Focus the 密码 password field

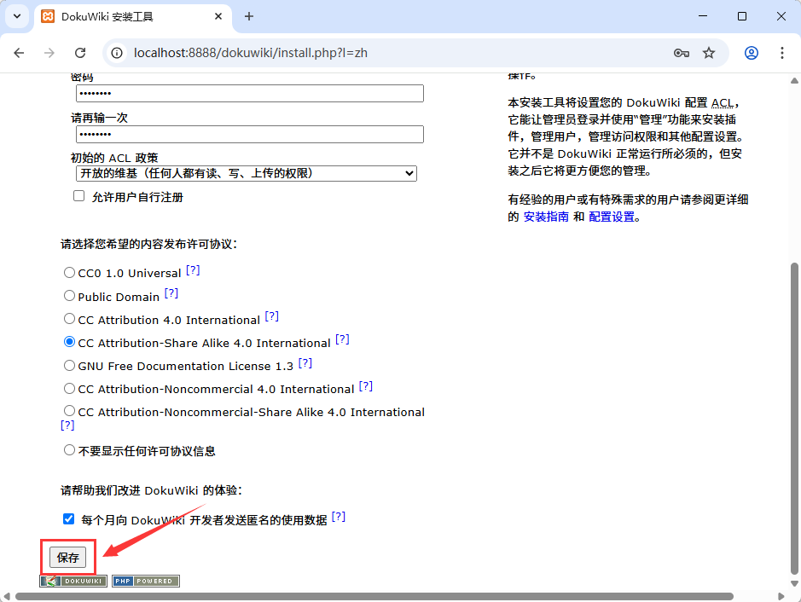(250, 94)
